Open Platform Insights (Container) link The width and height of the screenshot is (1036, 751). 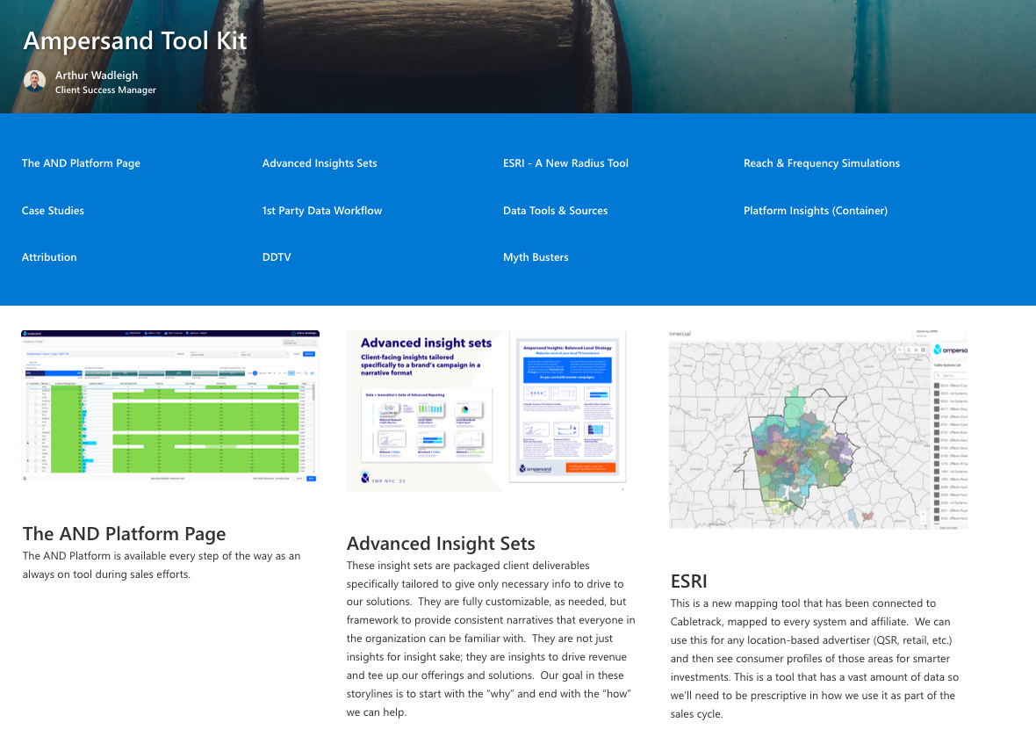(816, 211)
